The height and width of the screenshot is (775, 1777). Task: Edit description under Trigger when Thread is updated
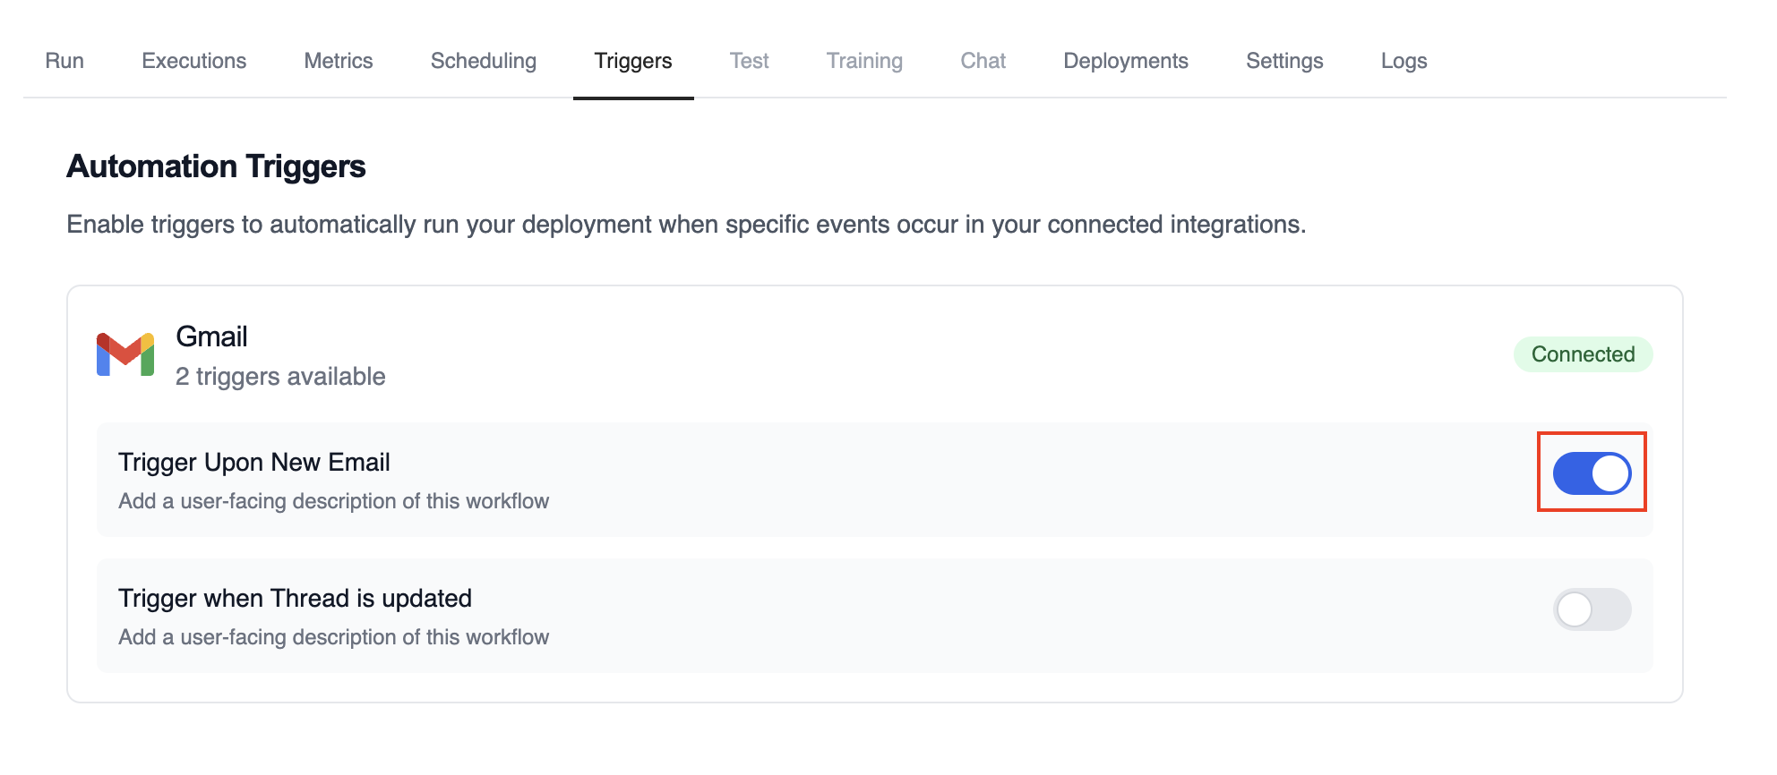click(333, 637)
